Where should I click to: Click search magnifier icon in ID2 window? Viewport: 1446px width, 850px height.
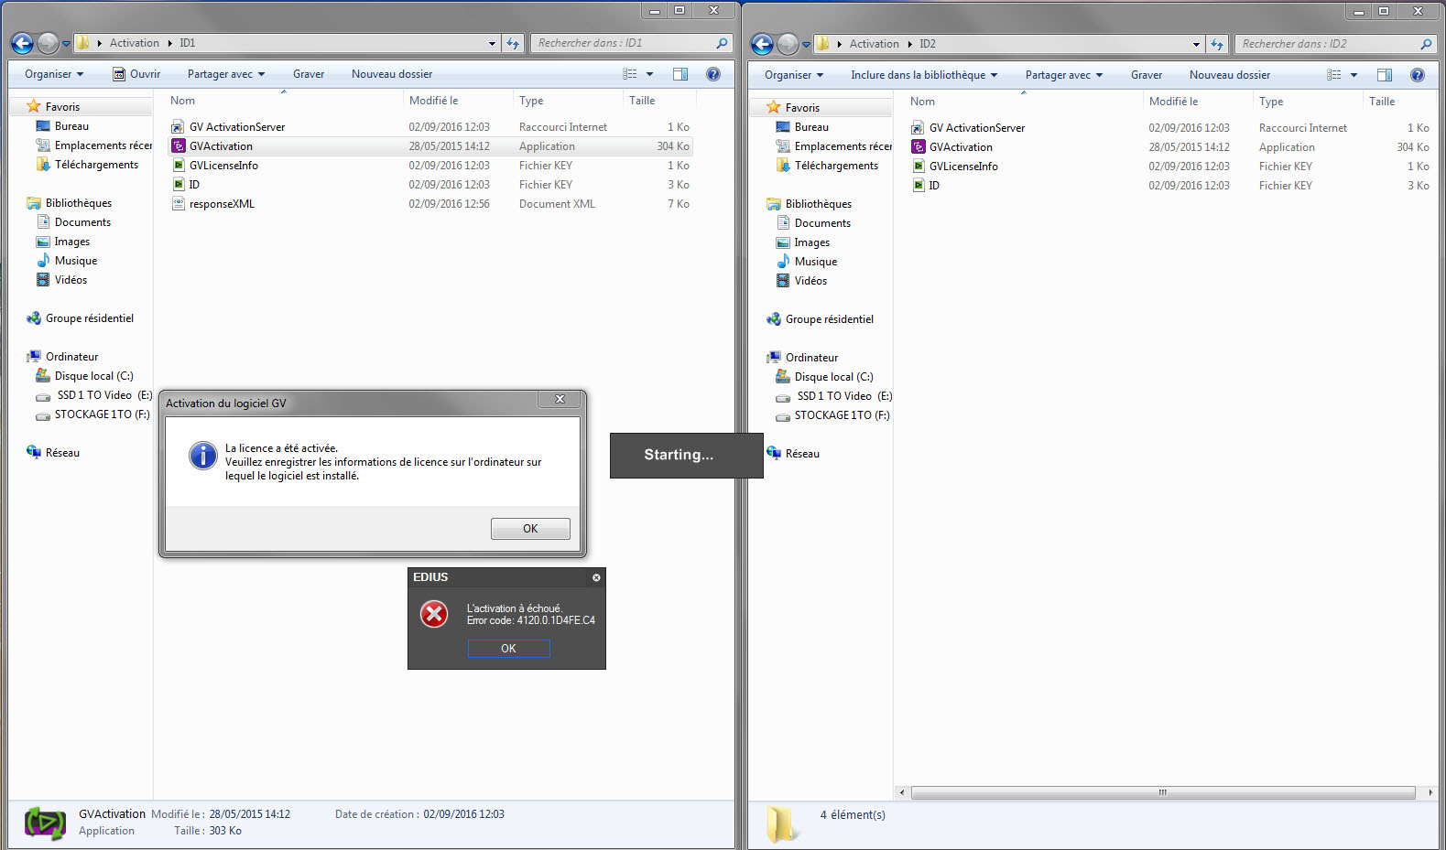[x=1426, y=44]
